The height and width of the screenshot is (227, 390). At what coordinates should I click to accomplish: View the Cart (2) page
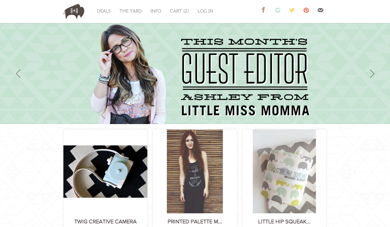coord(179,11)
